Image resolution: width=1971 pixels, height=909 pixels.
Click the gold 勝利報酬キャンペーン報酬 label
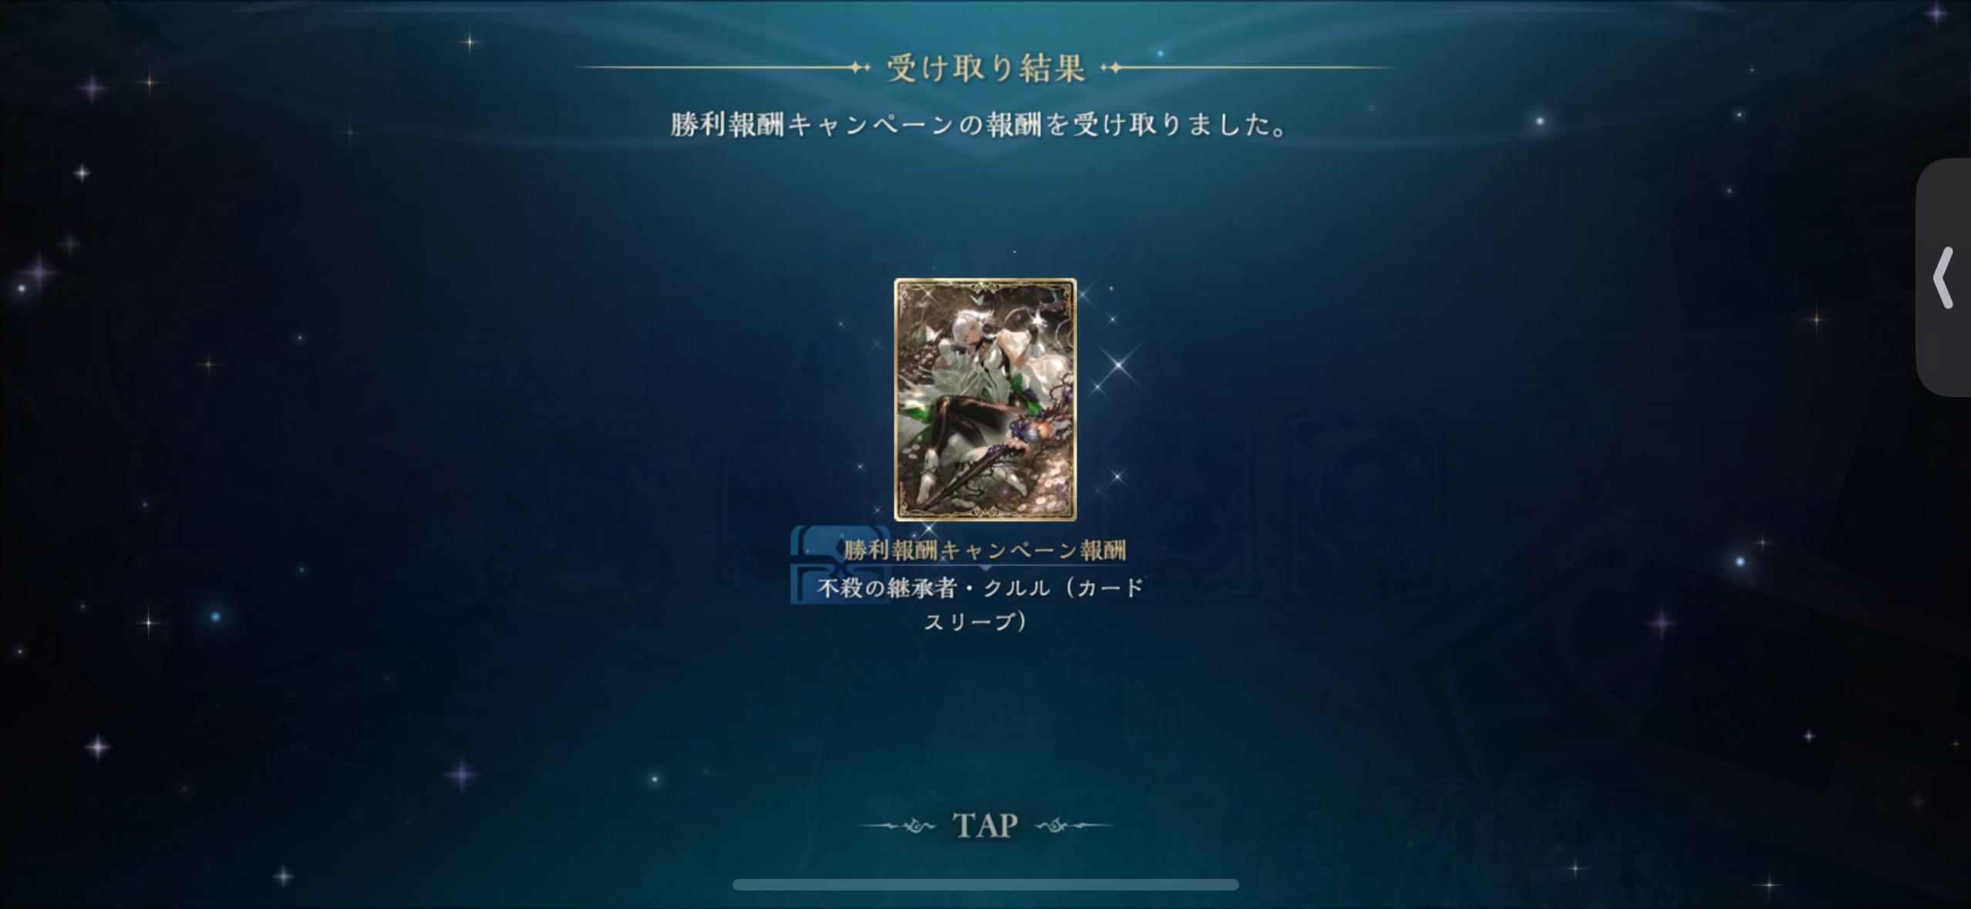point(985,550)
